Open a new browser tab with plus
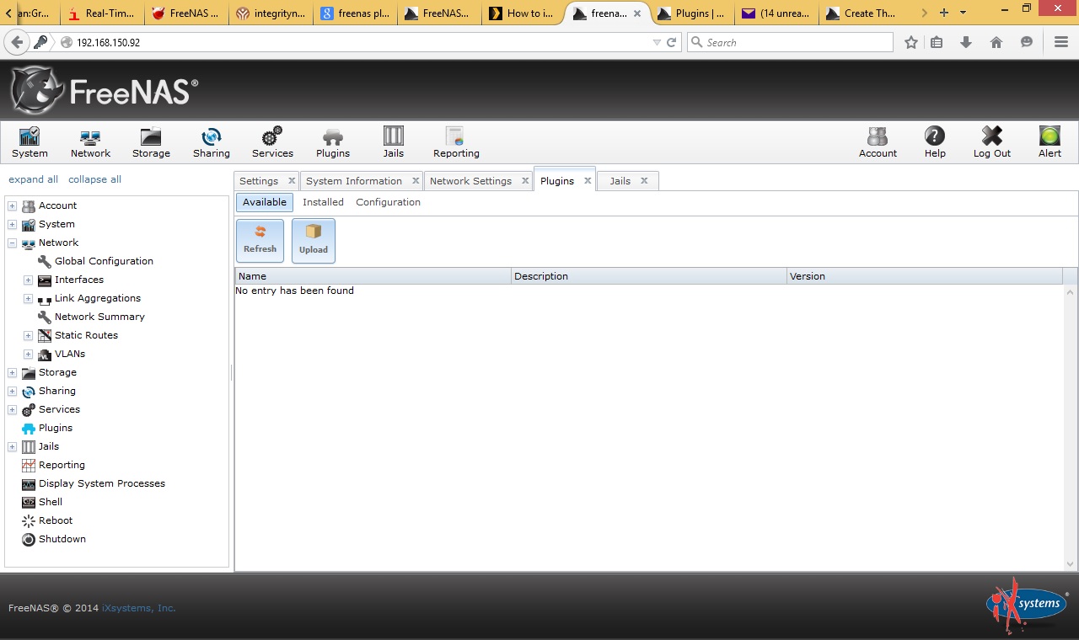The width and height of the screenshot is (1079, 640). [x=944, y=13]
